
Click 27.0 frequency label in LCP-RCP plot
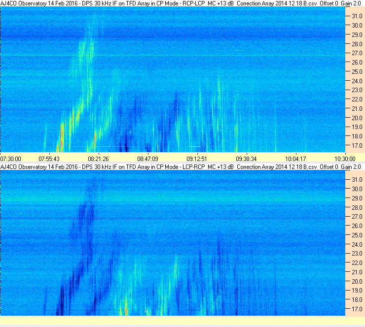[357, 217]
